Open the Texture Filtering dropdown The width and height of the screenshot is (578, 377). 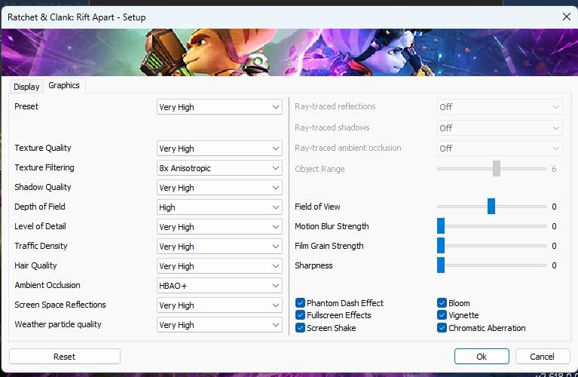pyautogui.click(x=219, y=168)
